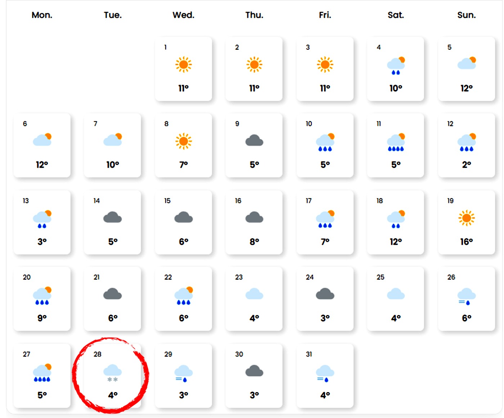Click the sun icon on day 19
The height and width of the screenshot is (418, 504).
click(466, 218)
